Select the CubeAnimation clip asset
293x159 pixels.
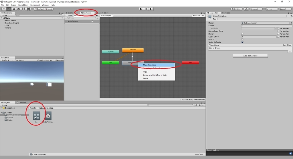(x=48, y=117)
